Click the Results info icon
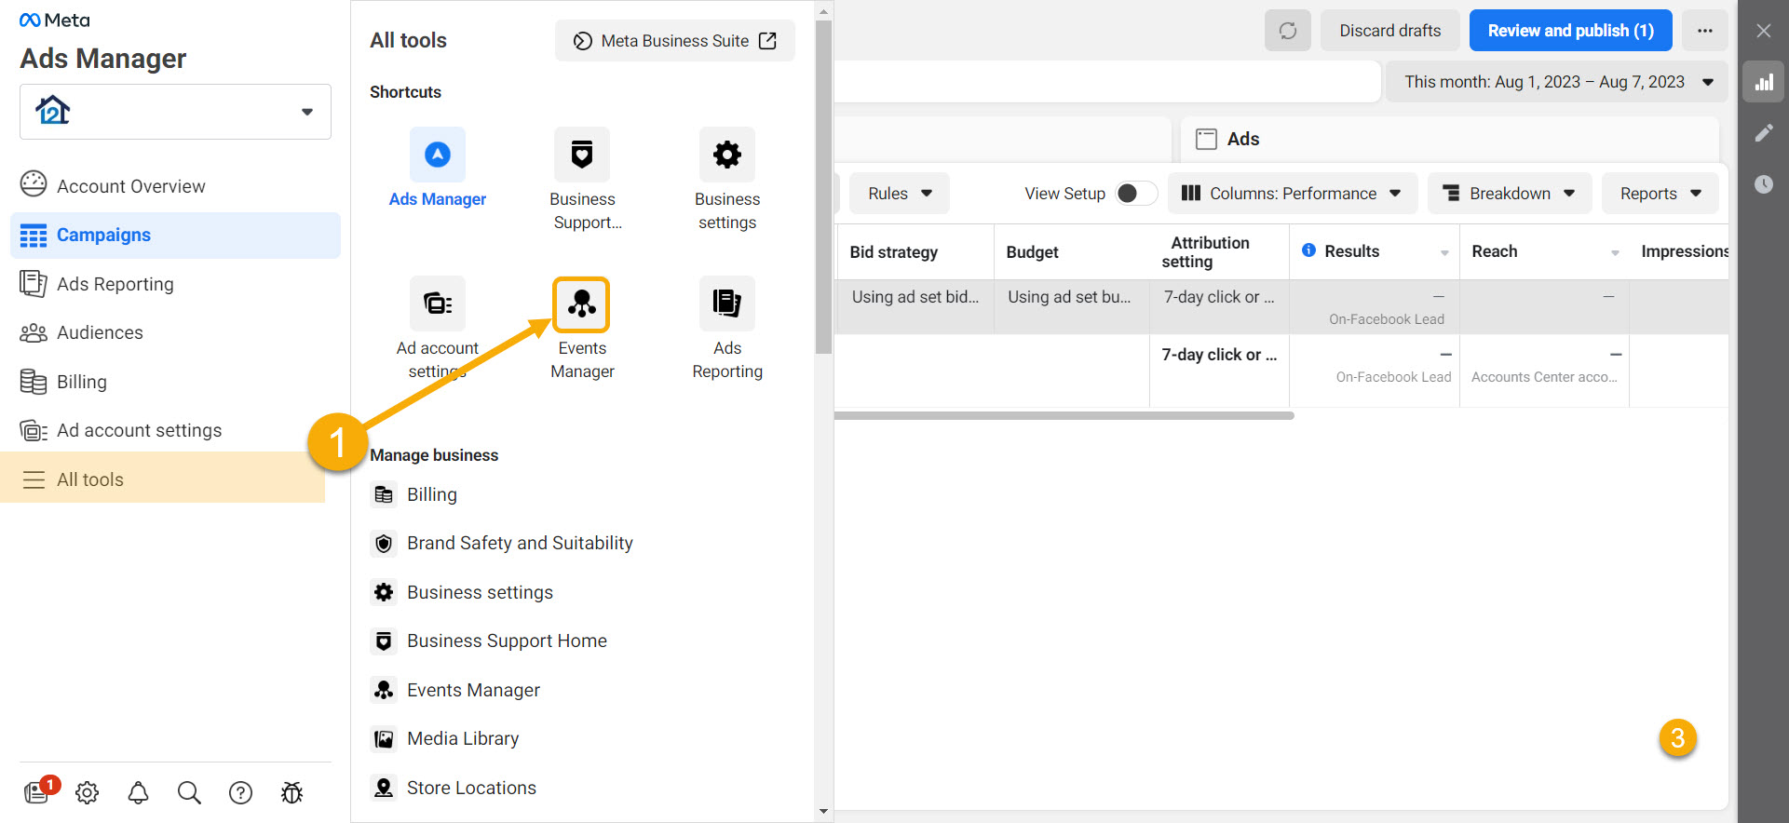This screenshot has height=823, width=1789. pos(1308,250)
